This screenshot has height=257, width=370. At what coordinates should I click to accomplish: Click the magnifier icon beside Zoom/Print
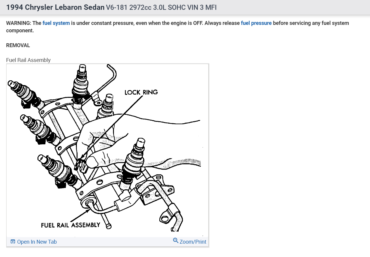176,241
